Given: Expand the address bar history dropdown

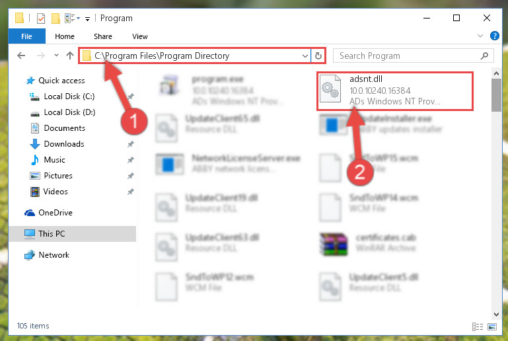Looking at the screenshot, I should pyautogui.click(x=305, y=56).
